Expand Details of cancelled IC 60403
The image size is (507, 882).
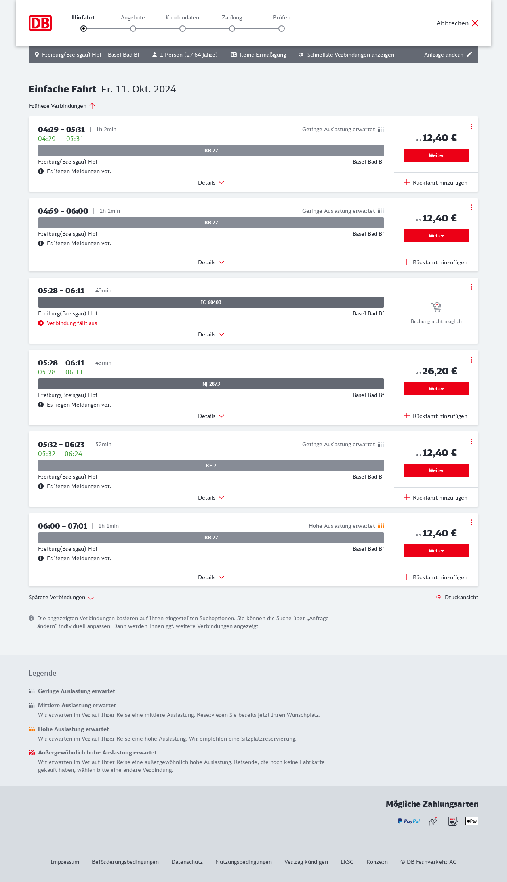tap(211, 334)
